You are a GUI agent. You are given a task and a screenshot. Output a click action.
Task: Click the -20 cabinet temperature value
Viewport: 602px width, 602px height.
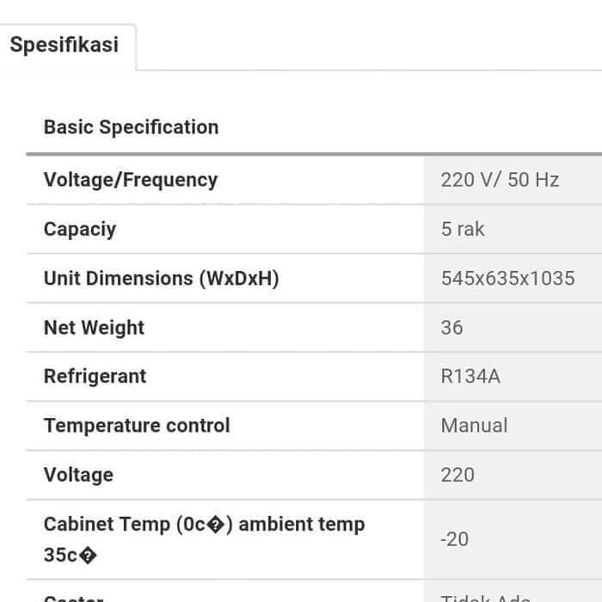[x=454, y=539]
